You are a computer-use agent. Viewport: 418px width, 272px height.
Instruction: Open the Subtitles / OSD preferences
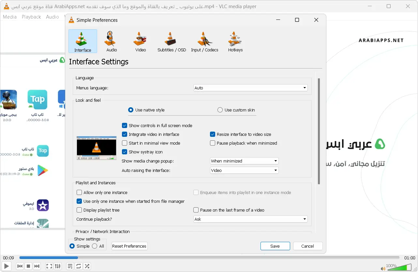[171, 41]
